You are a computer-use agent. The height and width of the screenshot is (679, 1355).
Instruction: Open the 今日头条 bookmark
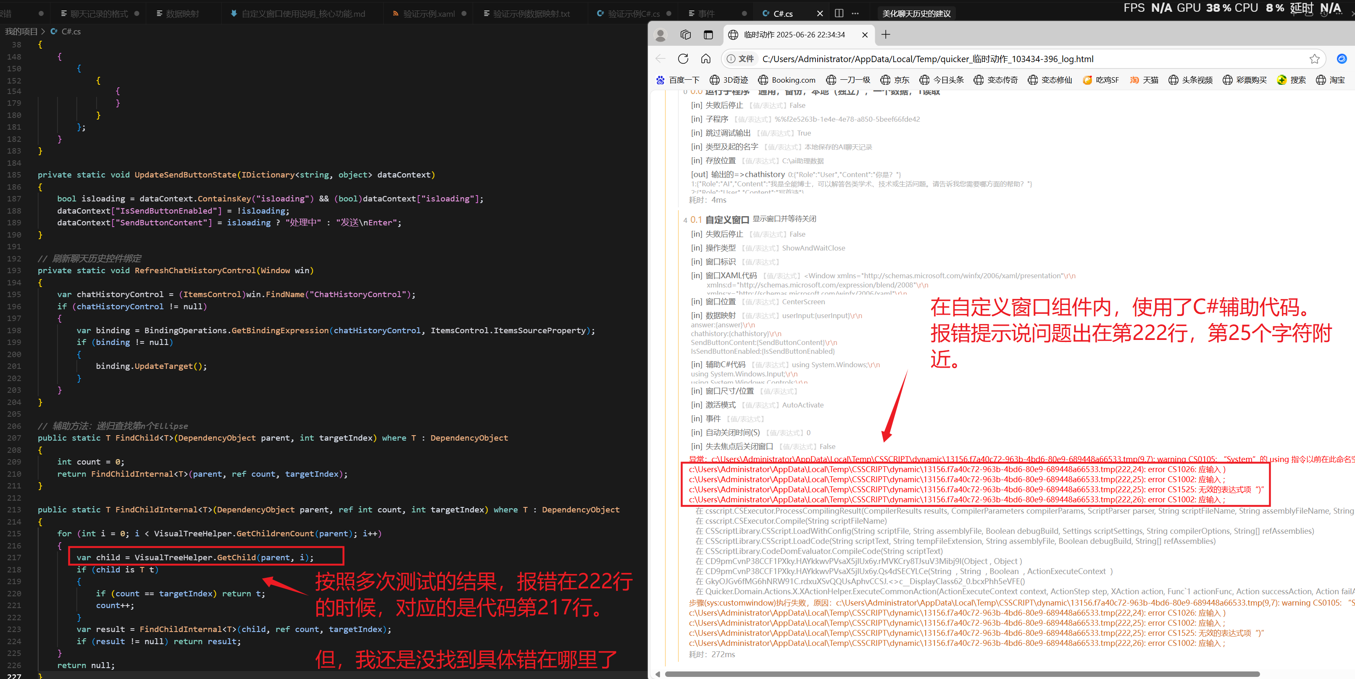(x=942, y=80)
